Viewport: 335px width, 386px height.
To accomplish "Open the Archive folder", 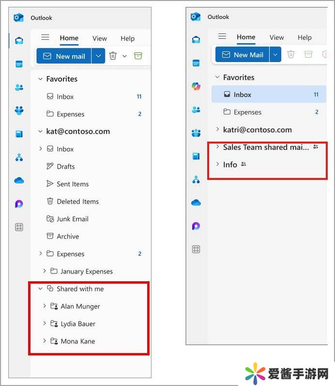I will (67, 236).
